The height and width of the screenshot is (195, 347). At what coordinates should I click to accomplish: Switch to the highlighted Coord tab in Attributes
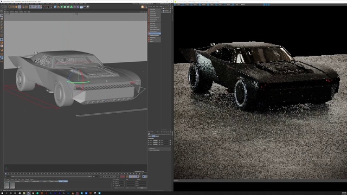153,136
